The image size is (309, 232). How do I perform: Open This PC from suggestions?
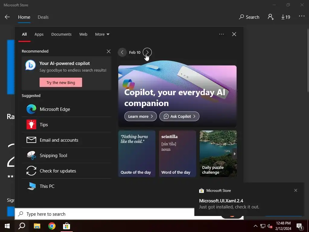[x=66, y=186]
